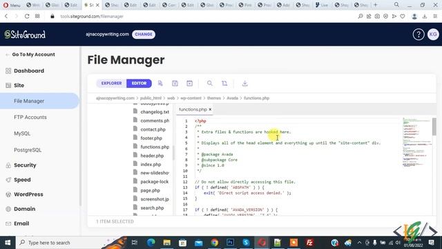
Task: Open Opera easy setup menu icon
Action: 435,17
